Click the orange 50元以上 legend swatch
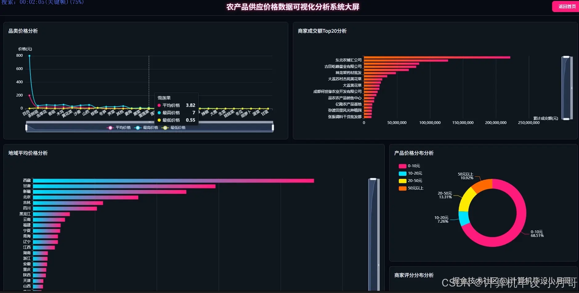This screenshot has height=293, width=579. 402,188
